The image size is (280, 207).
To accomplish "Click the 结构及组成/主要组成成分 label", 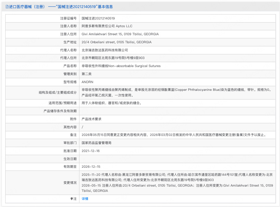I will [x=57, y=92].
